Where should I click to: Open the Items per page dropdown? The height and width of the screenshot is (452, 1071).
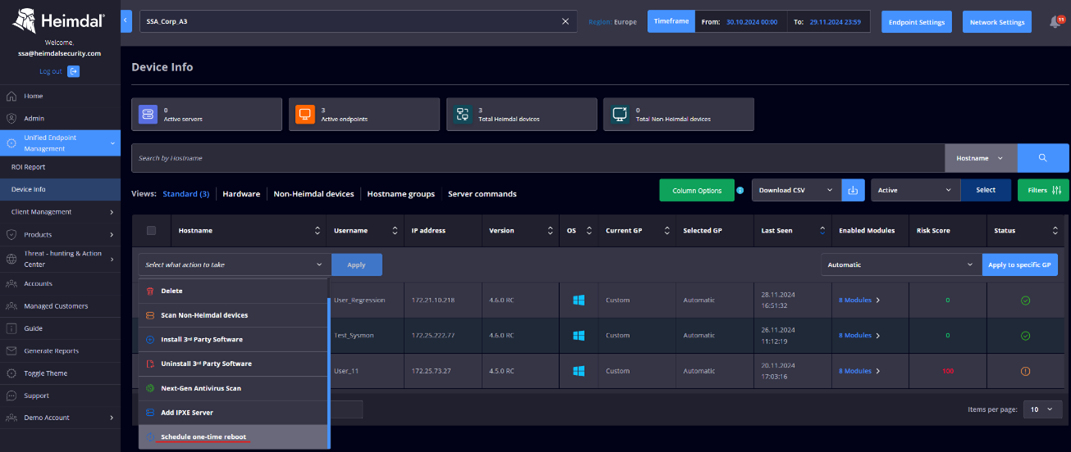(x=1042, y=409)
